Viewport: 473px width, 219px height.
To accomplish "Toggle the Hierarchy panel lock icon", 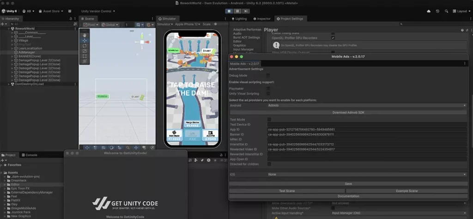I will pos(71,18).
